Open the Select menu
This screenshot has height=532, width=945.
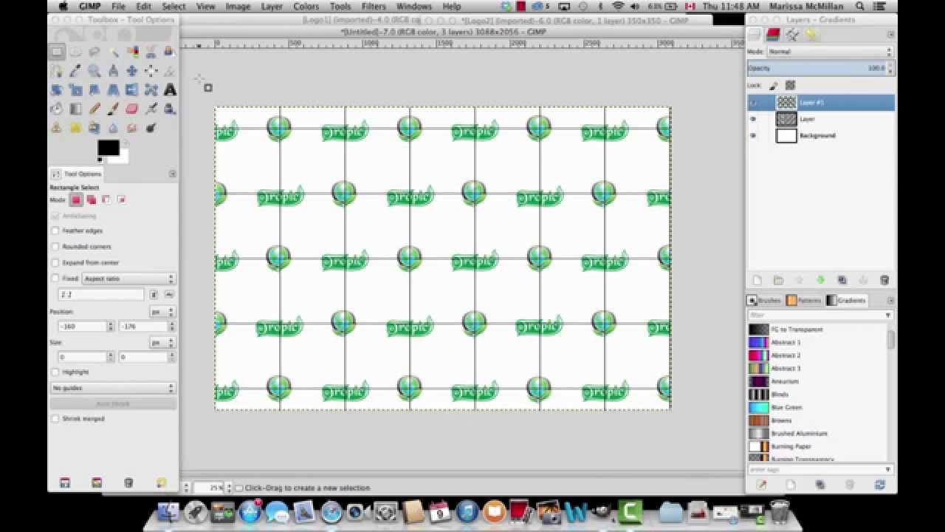pyautogui.click(x=174, y=7)
